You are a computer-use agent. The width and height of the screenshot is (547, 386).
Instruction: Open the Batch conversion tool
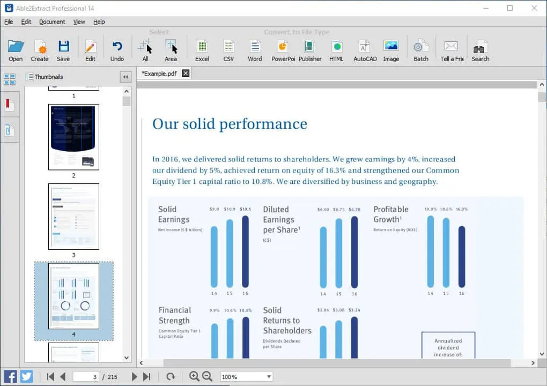click(421, 50)
